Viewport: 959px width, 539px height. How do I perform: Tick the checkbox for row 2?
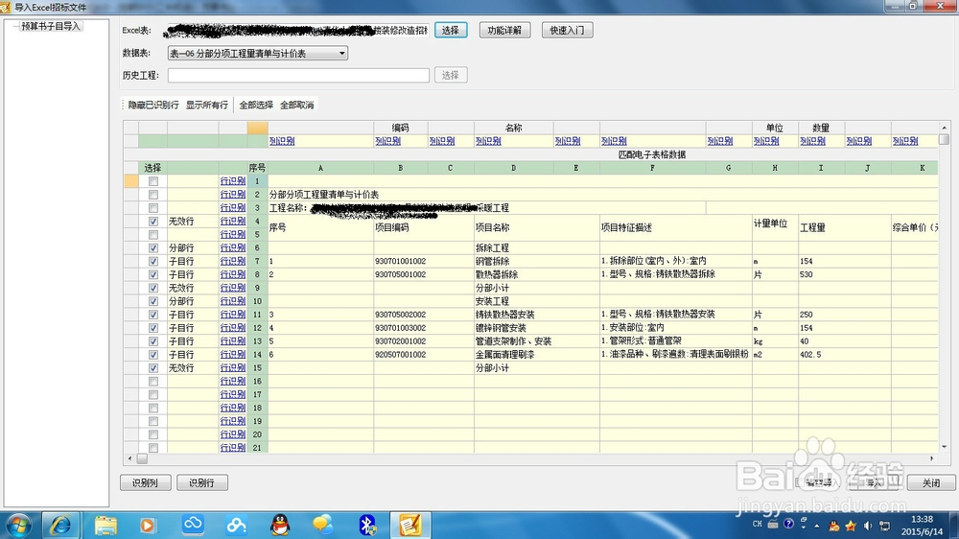pos(152,195)
